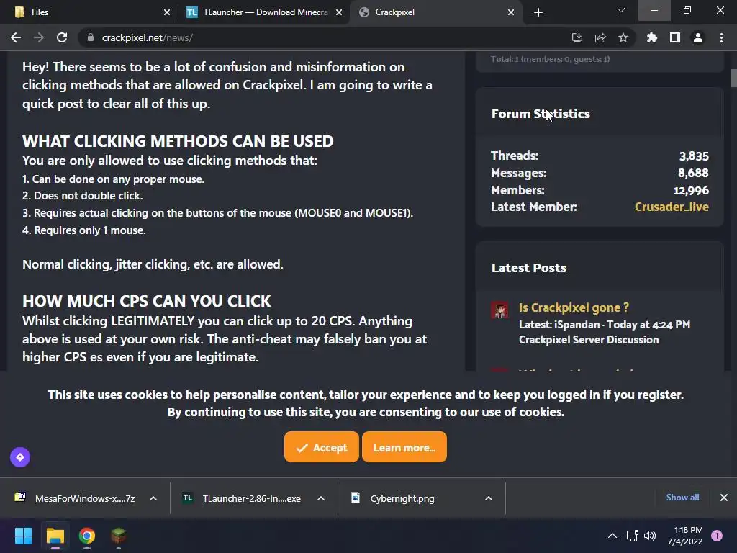Open the tab search dropdown chevron
Viewport: 737px width, 553px height.
(x=621, y=10)
